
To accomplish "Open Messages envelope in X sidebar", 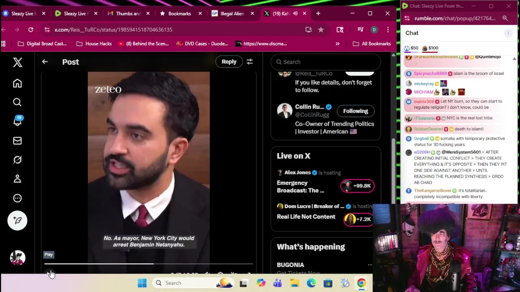I will [17, 141].
